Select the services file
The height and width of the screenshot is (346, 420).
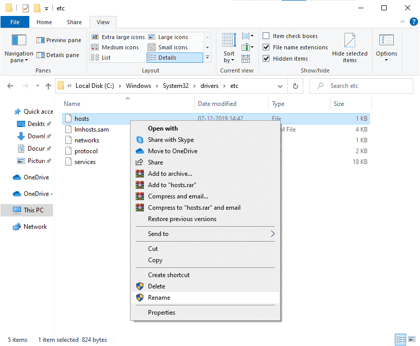click(85, 162)
